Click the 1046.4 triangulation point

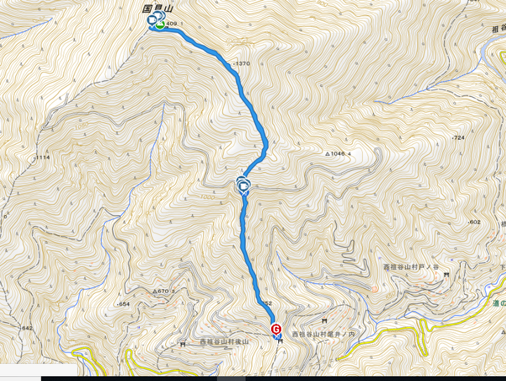338,154
